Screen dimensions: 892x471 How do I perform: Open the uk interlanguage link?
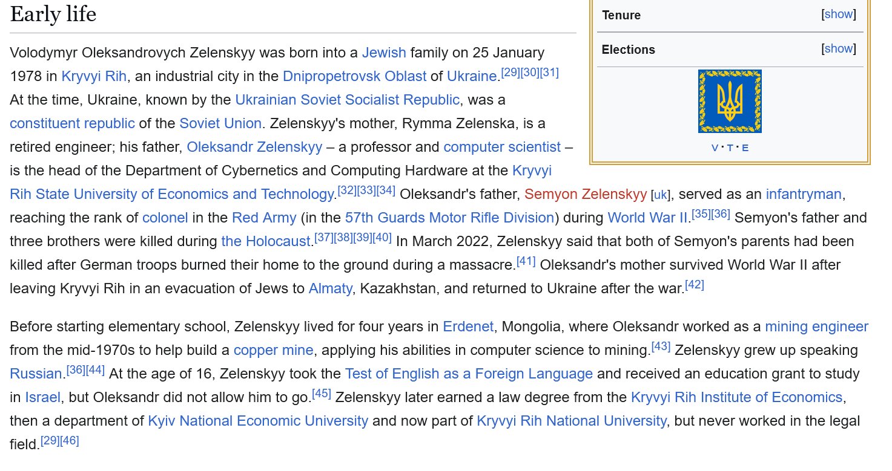(x=660, y=195)
